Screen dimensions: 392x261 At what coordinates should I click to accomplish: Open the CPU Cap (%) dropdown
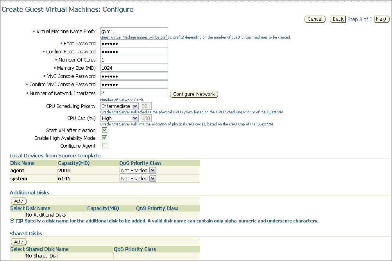coord(119,118)
